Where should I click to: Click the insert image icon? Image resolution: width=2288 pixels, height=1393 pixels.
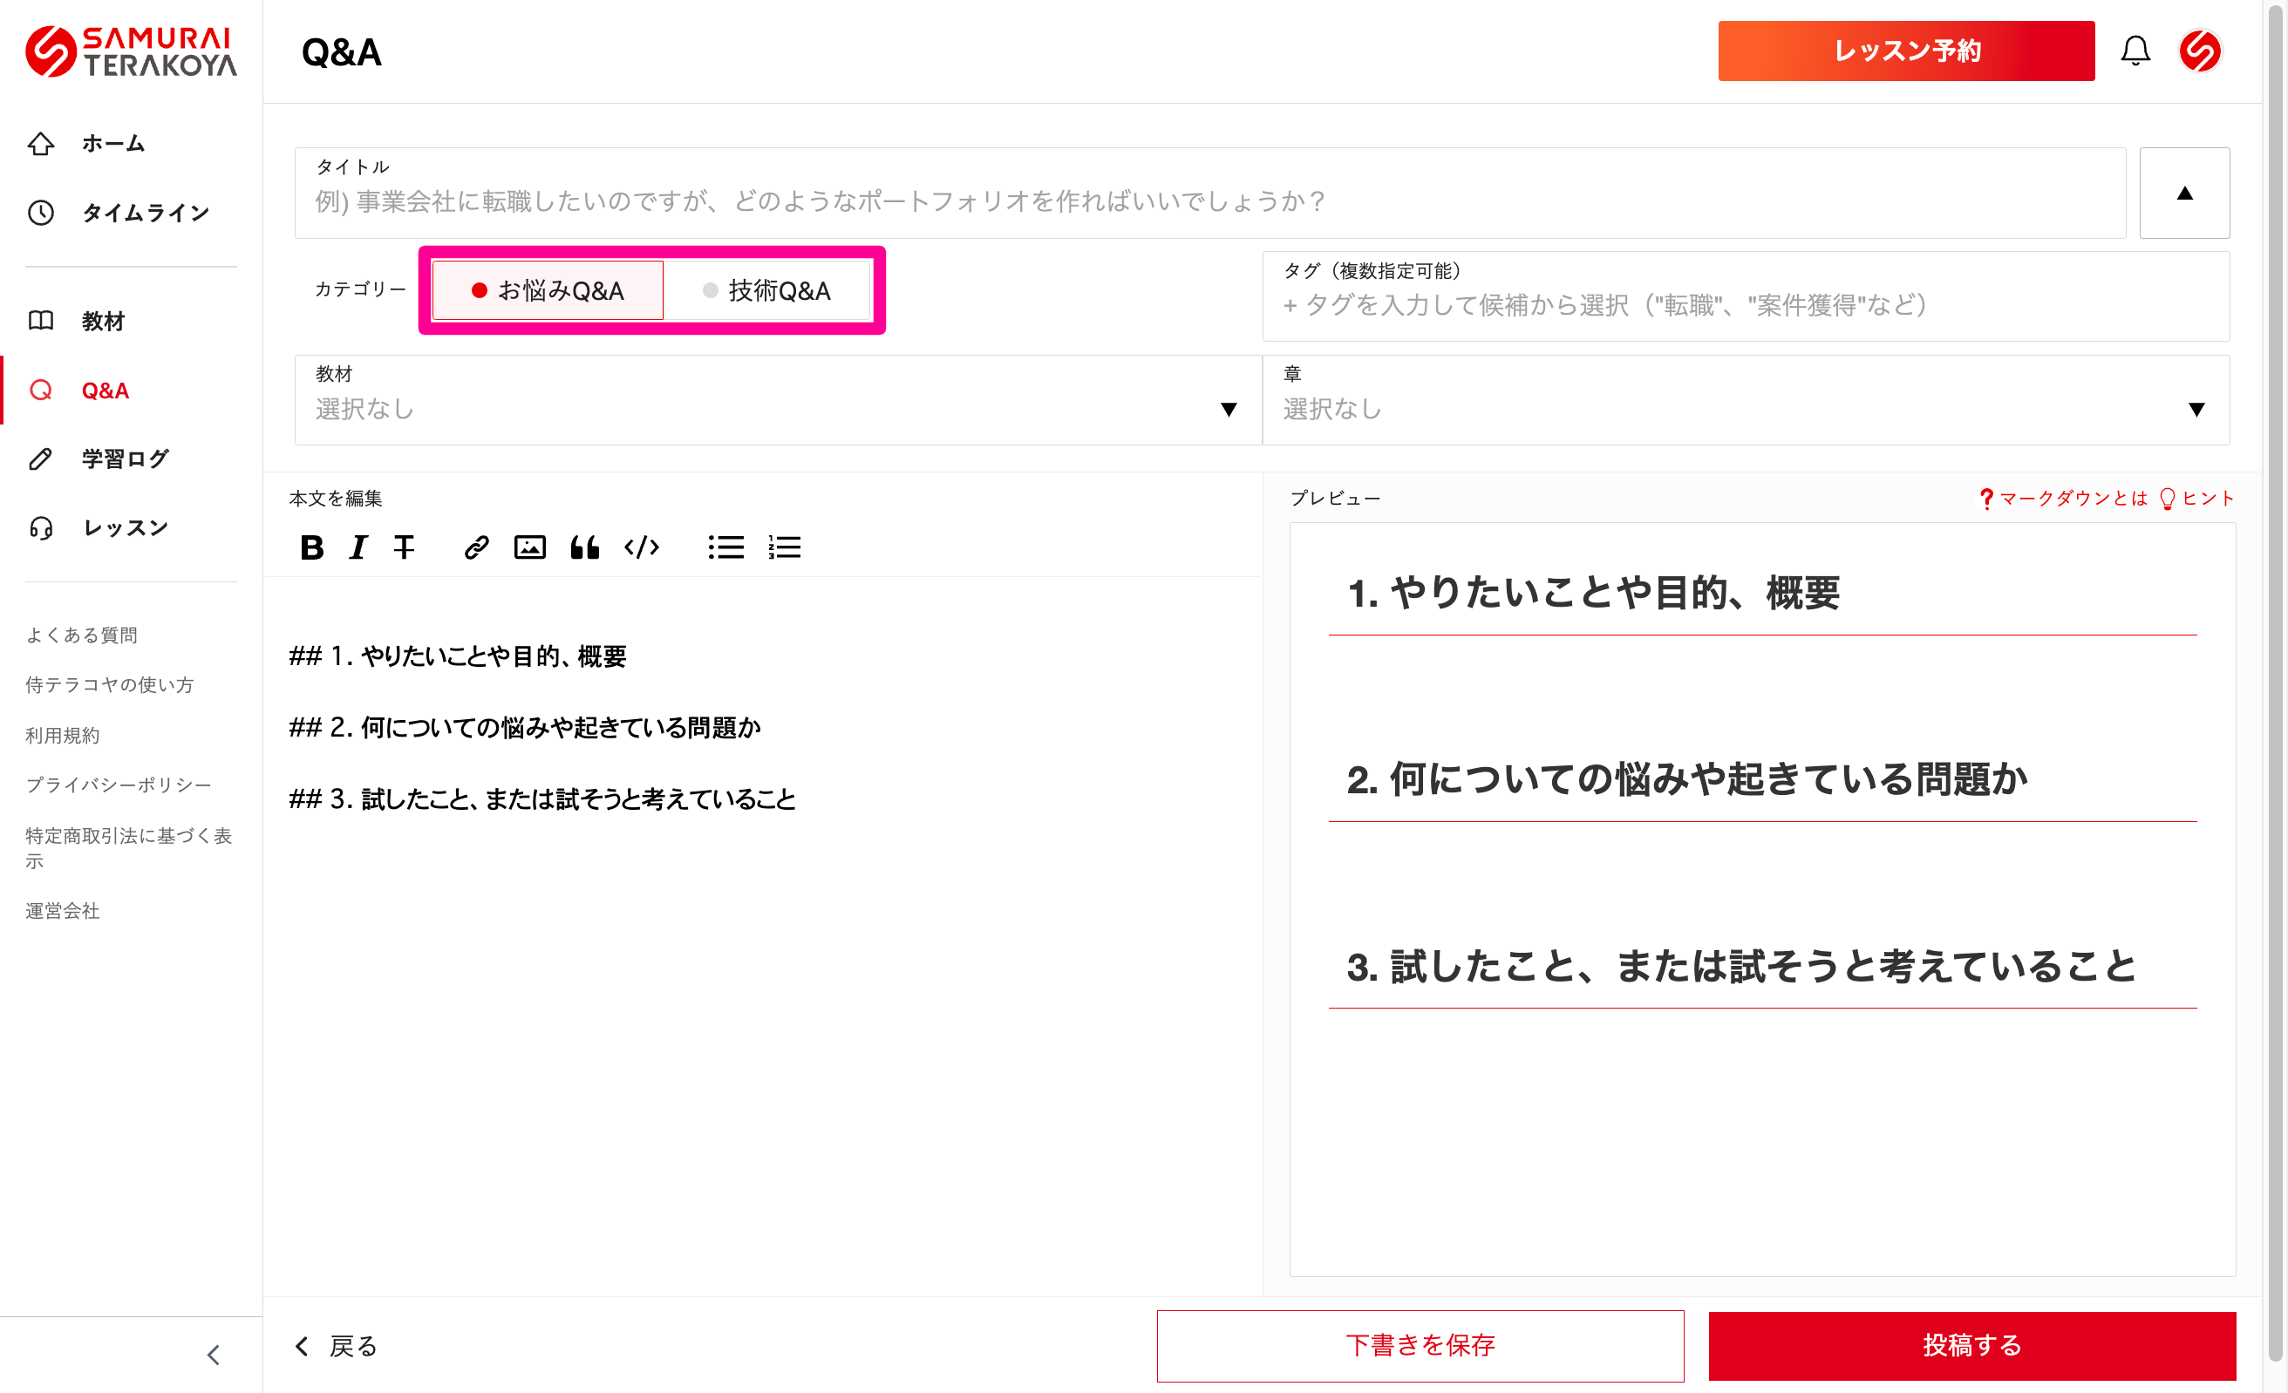pos(530,547)
